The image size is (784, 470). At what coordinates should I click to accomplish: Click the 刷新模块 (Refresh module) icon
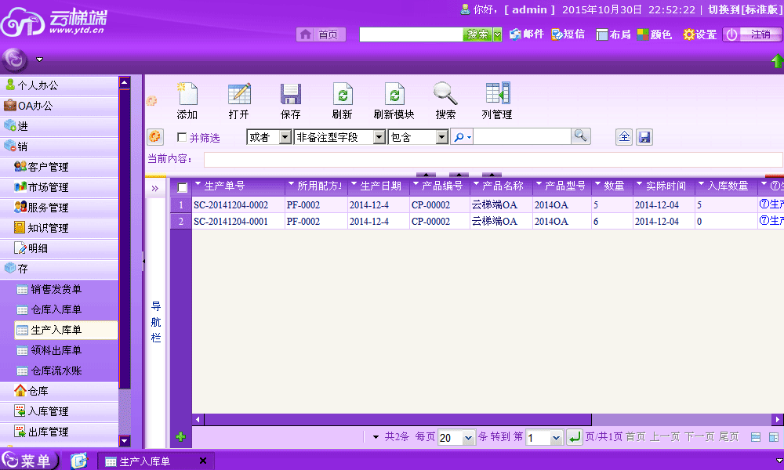pyautogui.click(x=394, y=94)
